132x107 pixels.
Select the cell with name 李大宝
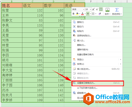click(x=12, y=70)
